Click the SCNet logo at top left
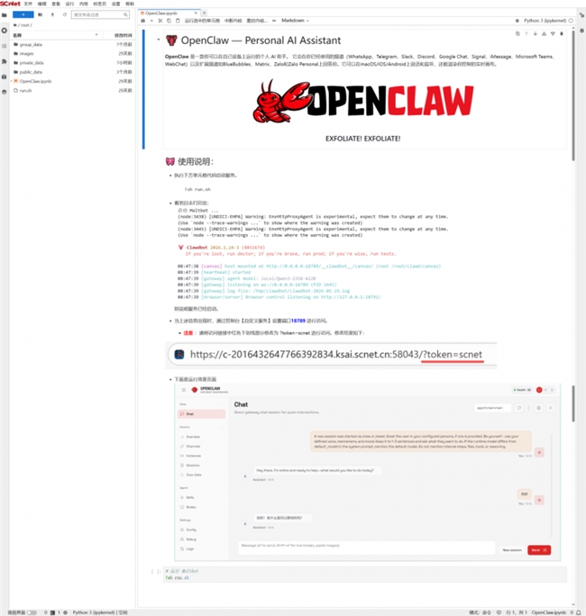The width and height of the screenshot is (586, 616). 10,4
